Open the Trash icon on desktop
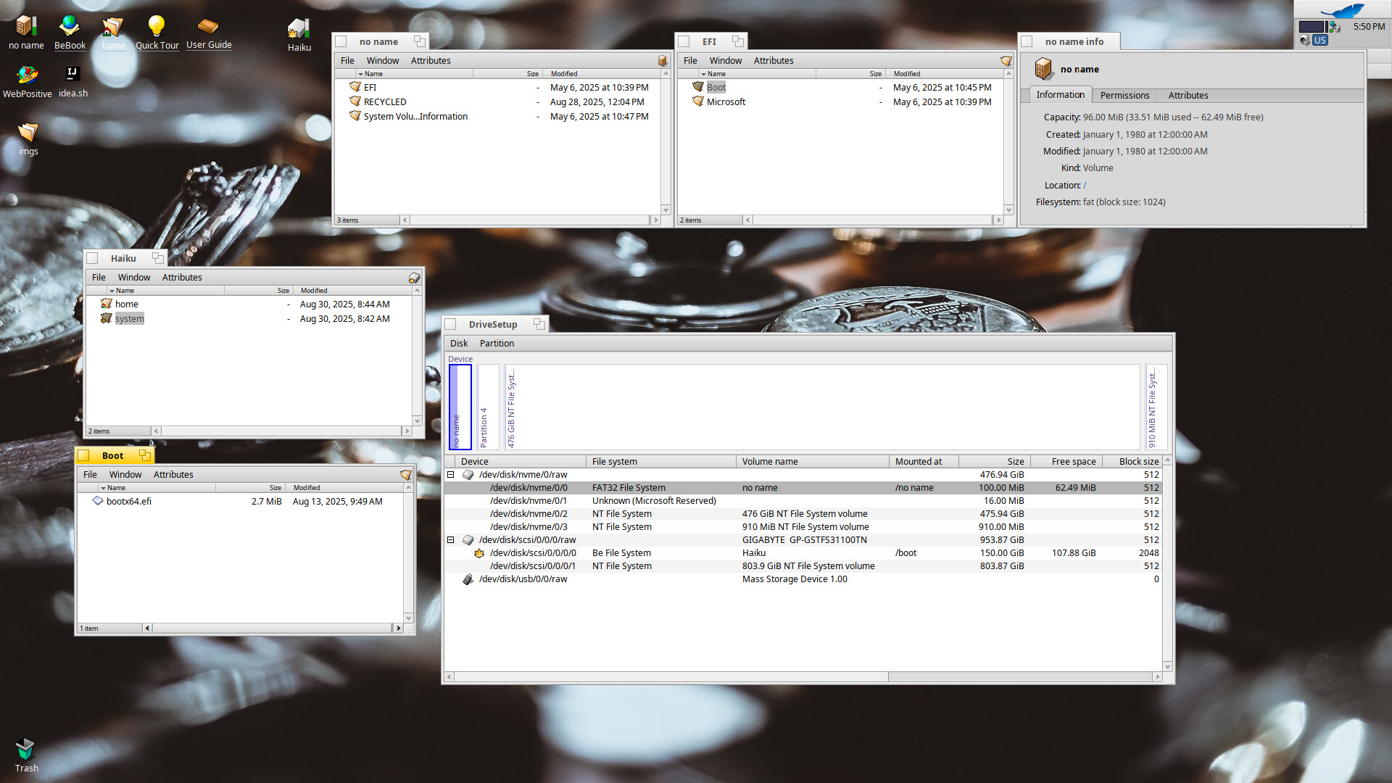The image size is (1392, 783). click(26, 749)
